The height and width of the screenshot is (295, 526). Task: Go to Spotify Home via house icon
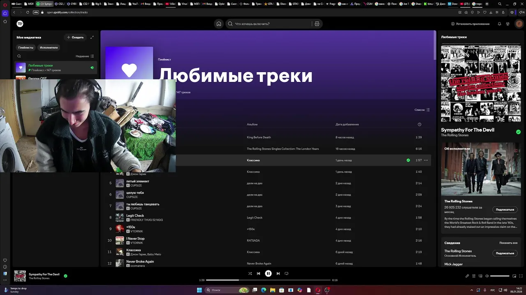point(219,24)
